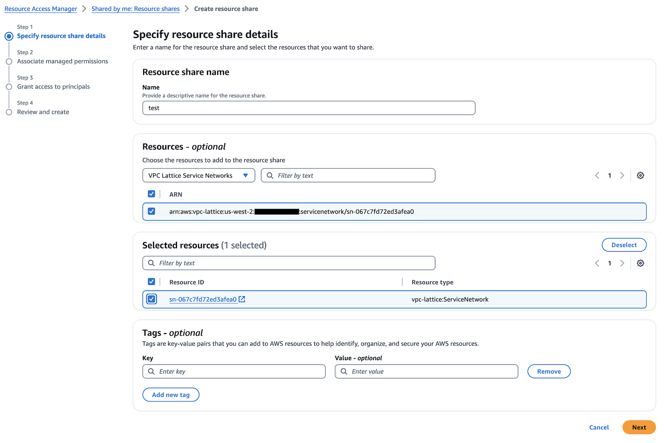
Task: Click search icon in Enter key field
Action: 152,371
